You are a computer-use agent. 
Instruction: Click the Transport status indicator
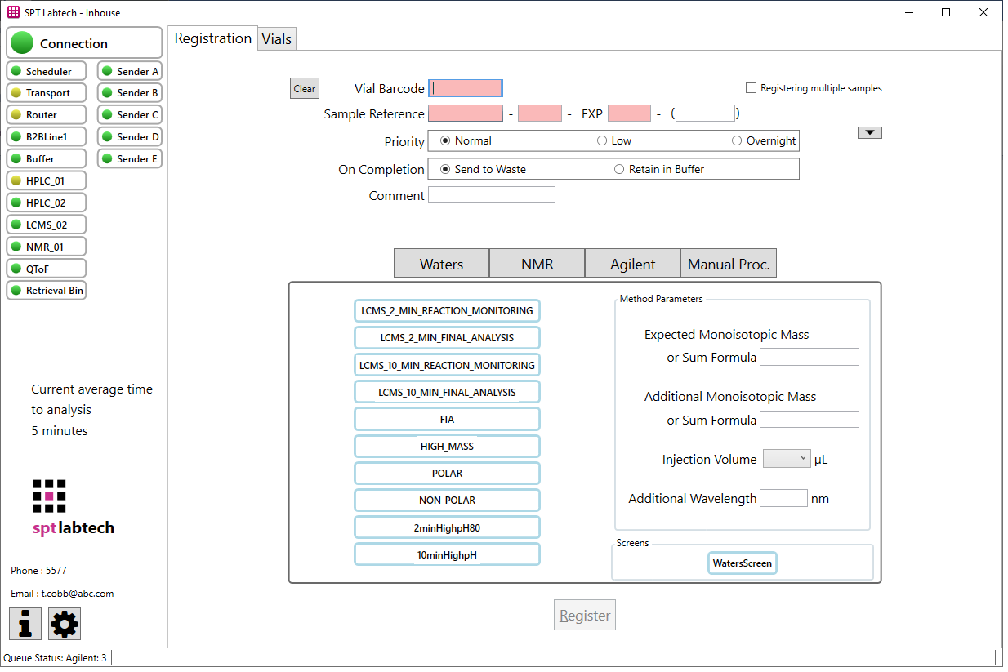(x=46, y=92)
